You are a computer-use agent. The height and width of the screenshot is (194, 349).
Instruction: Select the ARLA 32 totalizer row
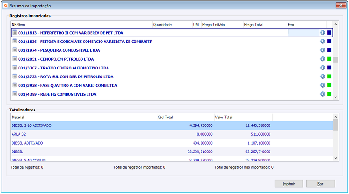(x=172, y=134)
